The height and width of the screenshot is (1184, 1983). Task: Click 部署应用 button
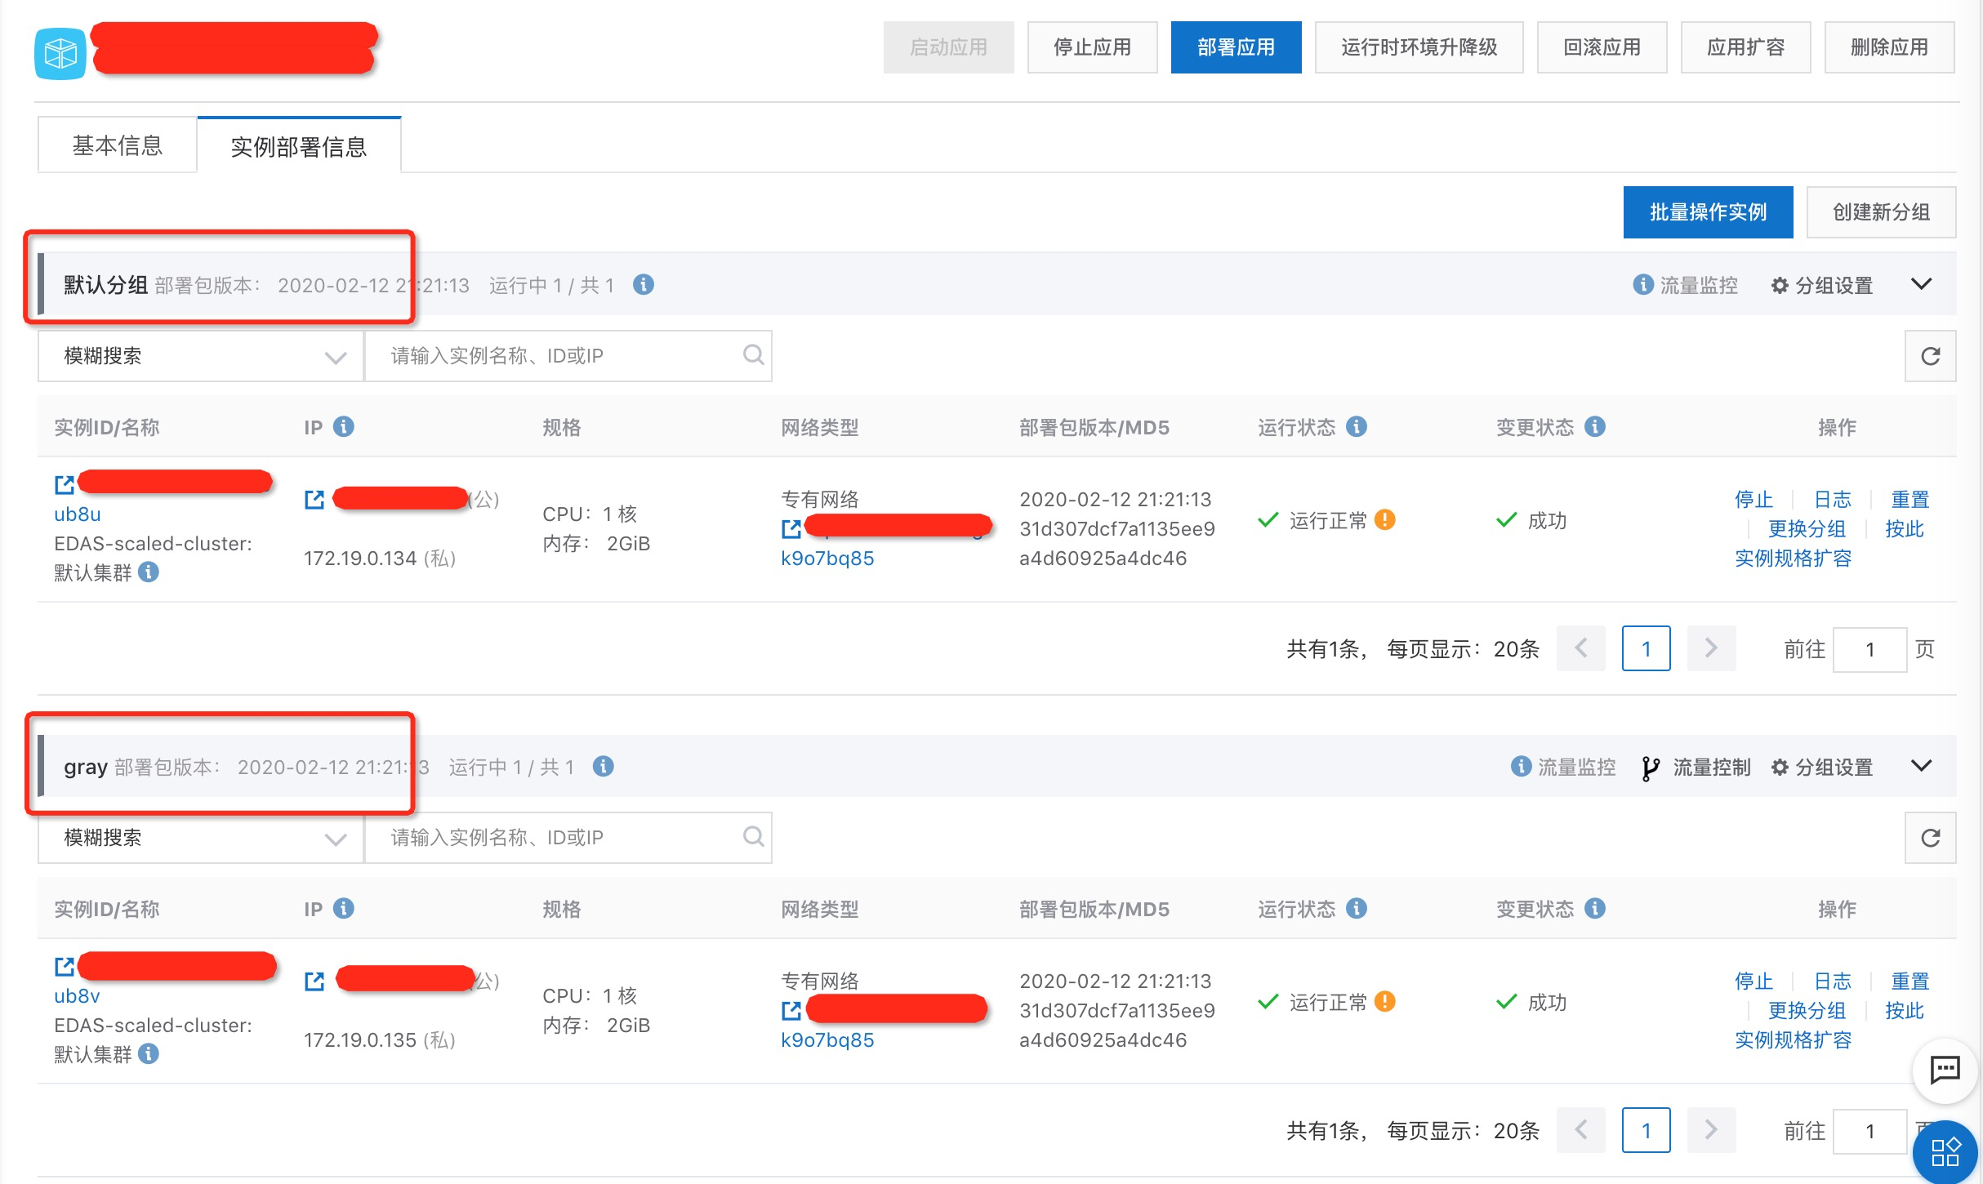tap(1236, 47)
